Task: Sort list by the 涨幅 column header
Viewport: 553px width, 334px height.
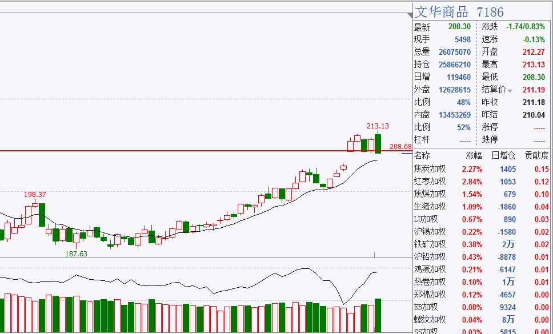Action: [474, 156]
